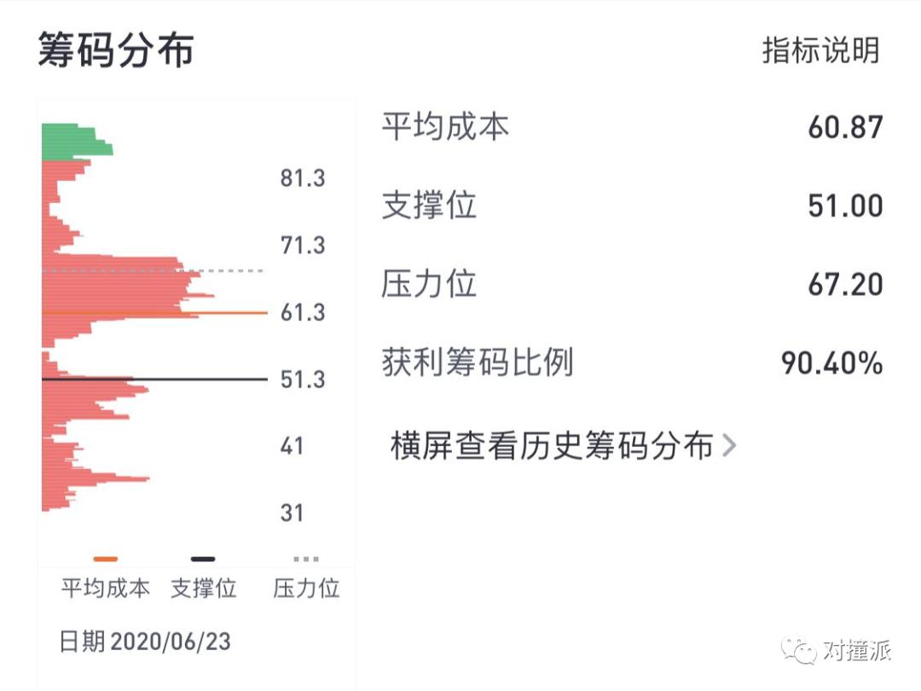Click the orange 平均成本 legend marker
The image size is (921, 691).
[x=106, y=560]
